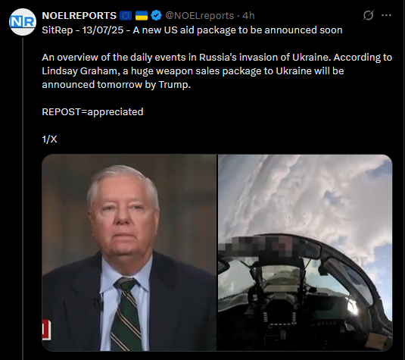Click the blue verified checkmark badge
The image size is (405, 360).
[156, 15]
